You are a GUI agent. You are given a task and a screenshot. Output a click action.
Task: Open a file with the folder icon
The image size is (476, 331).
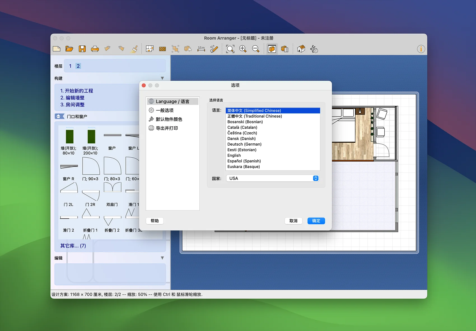69,49
